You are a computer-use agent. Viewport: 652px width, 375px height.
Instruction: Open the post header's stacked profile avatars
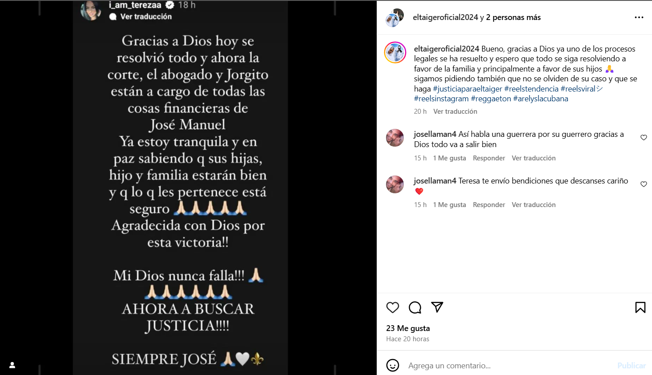click(394, 18)
